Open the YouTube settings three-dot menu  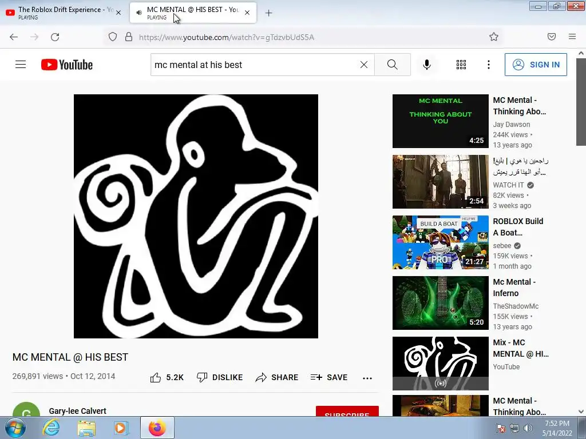pyautogui.click(x=489, y=65)
